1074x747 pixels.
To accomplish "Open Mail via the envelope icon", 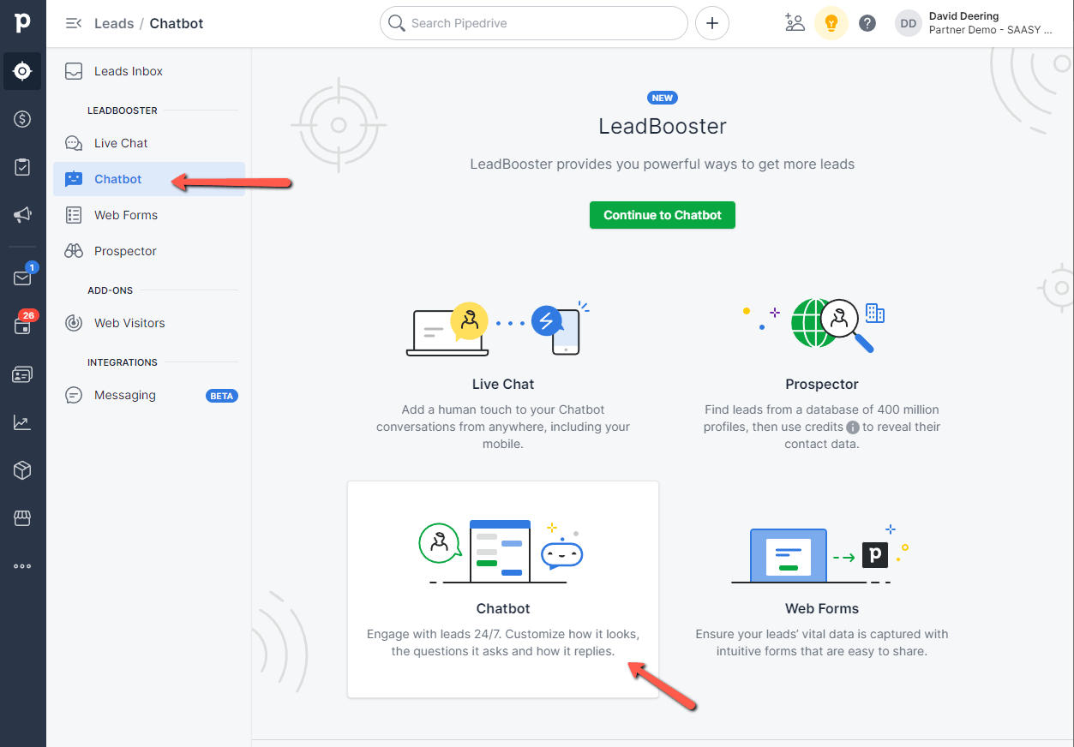I will coord(22,278).
